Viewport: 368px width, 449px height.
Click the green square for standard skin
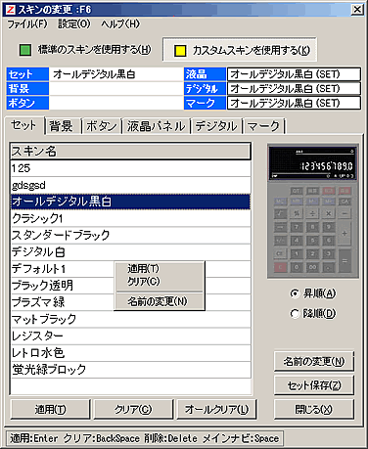[25, 50]
